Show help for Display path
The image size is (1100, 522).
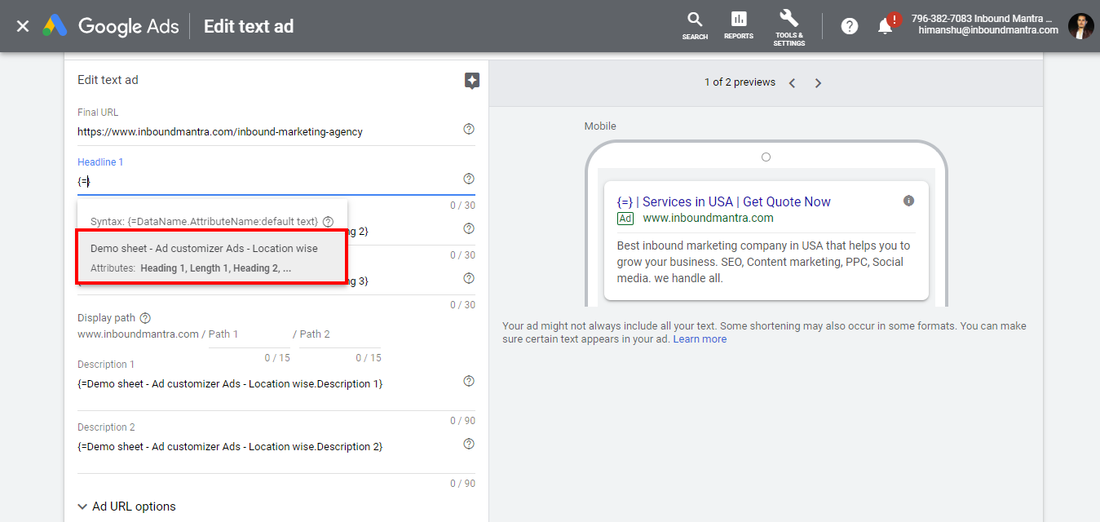click(x=145, y=318)
